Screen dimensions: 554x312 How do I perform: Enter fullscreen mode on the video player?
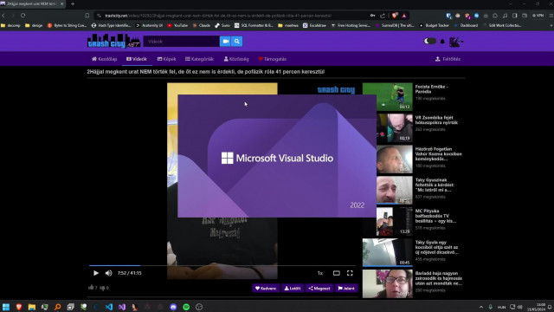tap(350, 273)
